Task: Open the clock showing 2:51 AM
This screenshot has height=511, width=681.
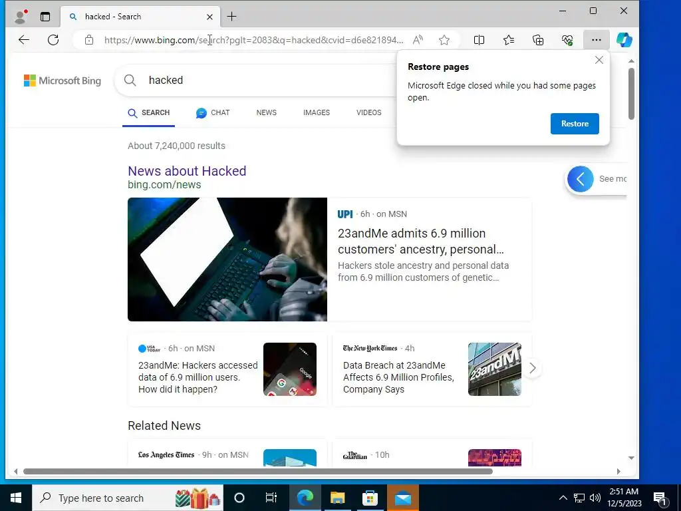Action: pyautogui.click(x=624, y=498)
